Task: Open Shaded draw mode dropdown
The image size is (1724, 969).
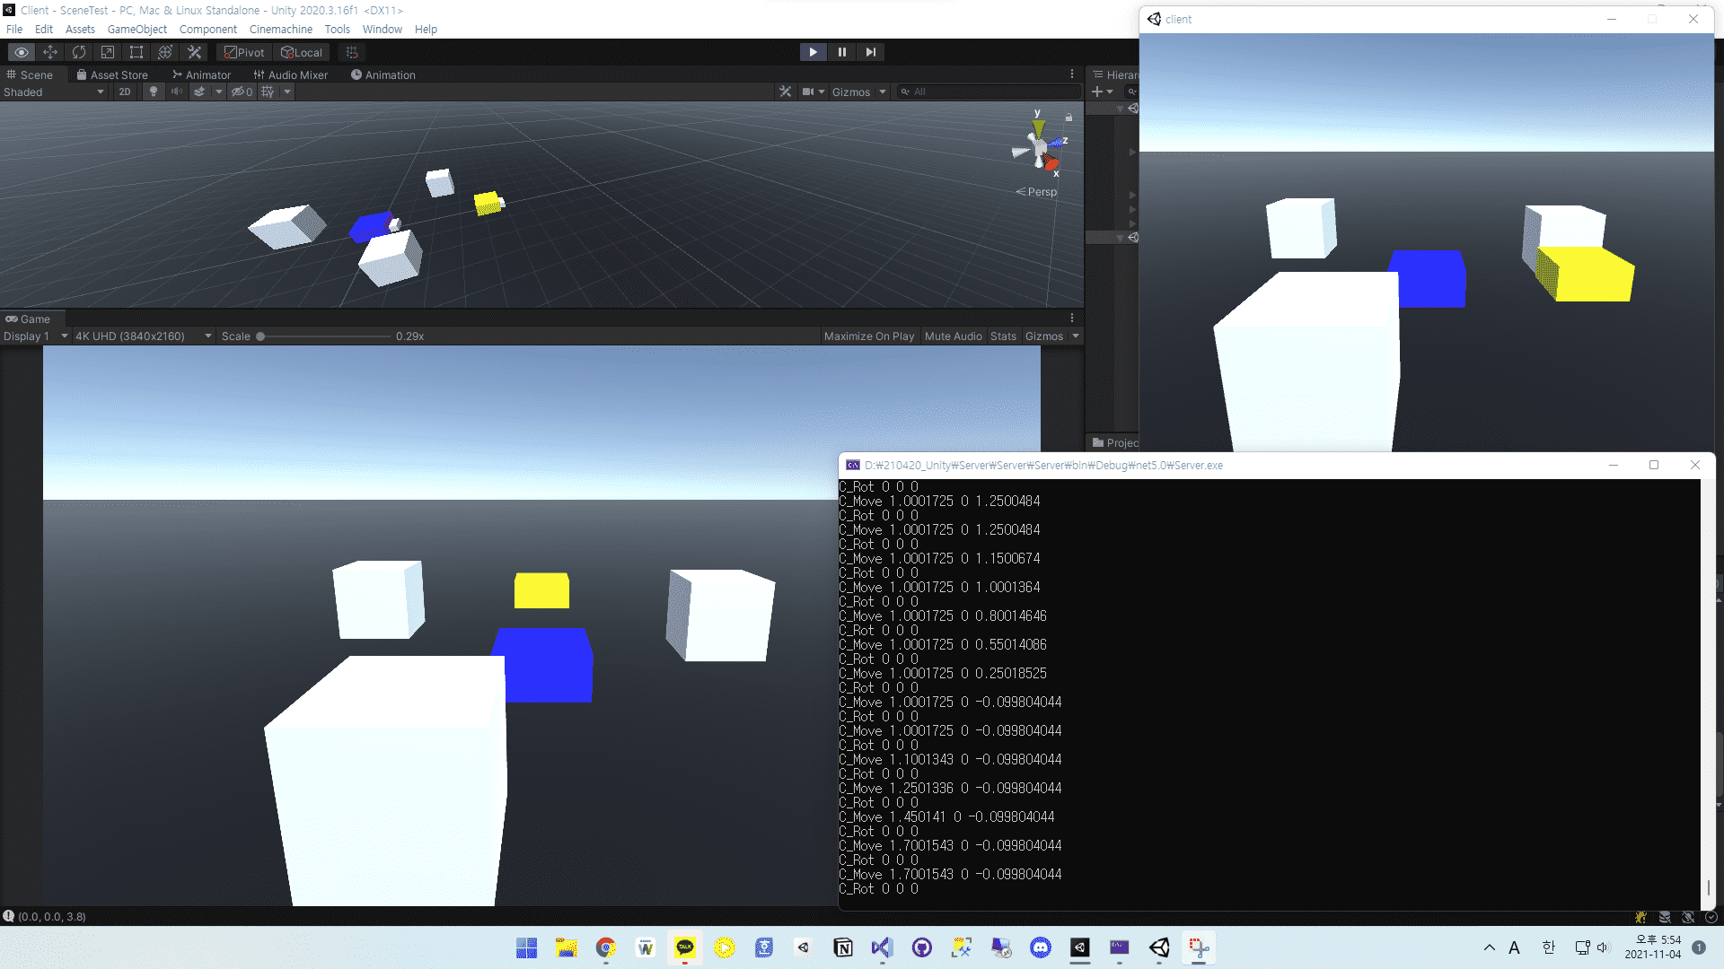Action: 54,92
